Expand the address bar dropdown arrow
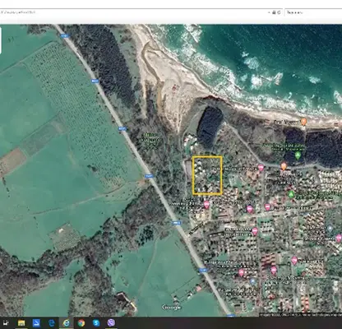This screenshot has height=329, width=342. click(x=269, y=12)
